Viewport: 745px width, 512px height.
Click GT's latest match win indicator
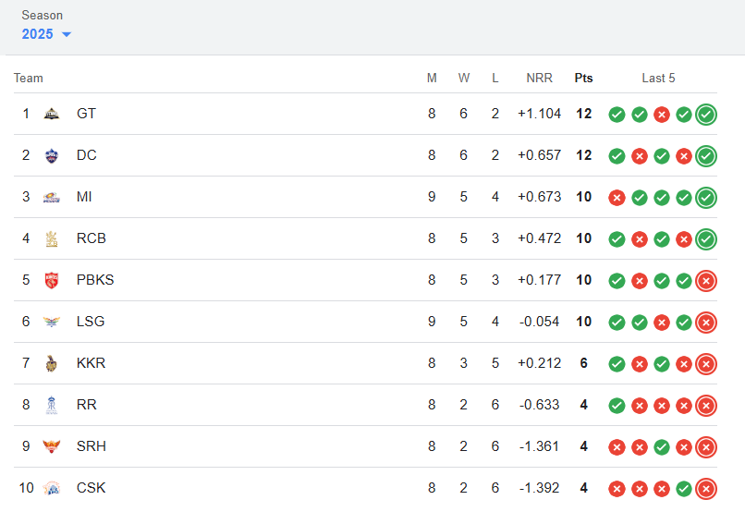pyautogui.click(x=706, y=114)
